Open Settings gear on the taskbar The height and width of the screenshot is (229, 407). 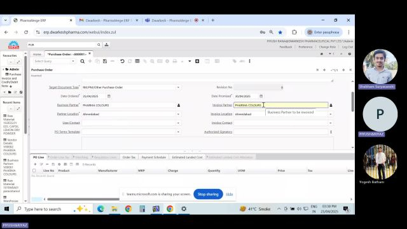[x=184, y=209]
